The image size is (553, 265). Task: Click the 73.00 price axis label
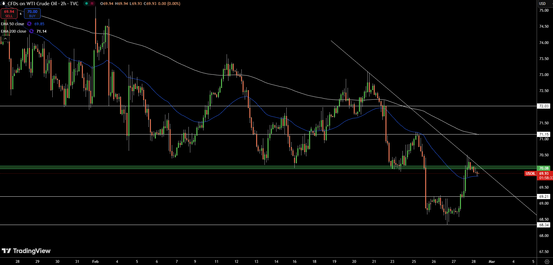click(544, 75)
